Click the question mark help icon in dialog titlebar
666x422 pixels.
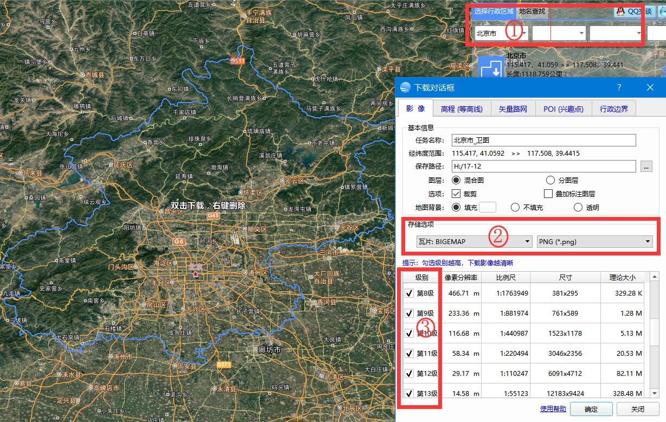tap(619, 87)
